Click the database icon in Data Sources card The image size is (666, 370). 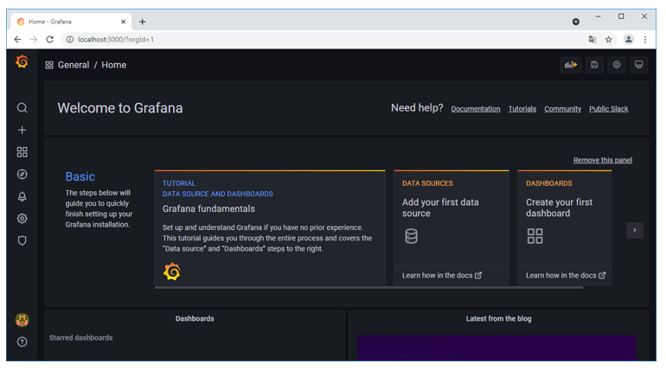click(411, 236)
